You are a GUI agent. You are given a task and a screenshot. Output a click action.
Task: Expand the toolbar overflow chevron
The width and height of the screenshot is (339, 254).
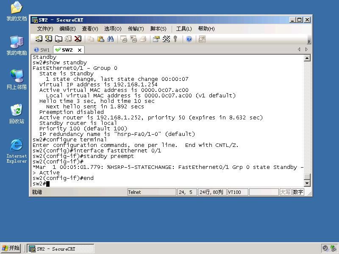click(309, 41)
